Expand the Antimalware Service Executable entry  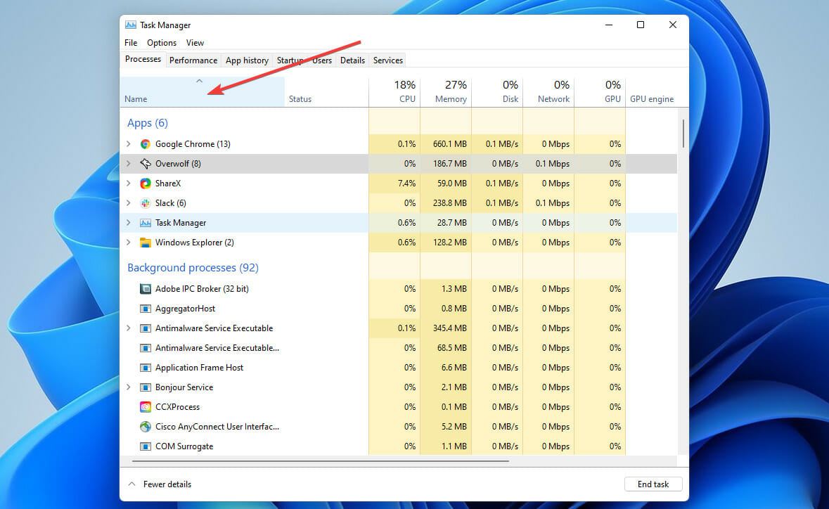pos(129,328)
